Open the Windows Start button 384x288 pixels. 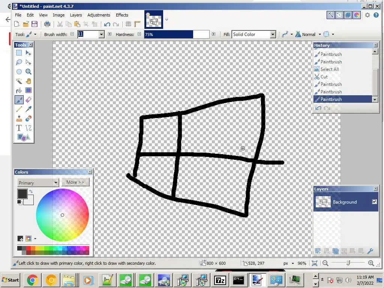click(x=10, y=280)
